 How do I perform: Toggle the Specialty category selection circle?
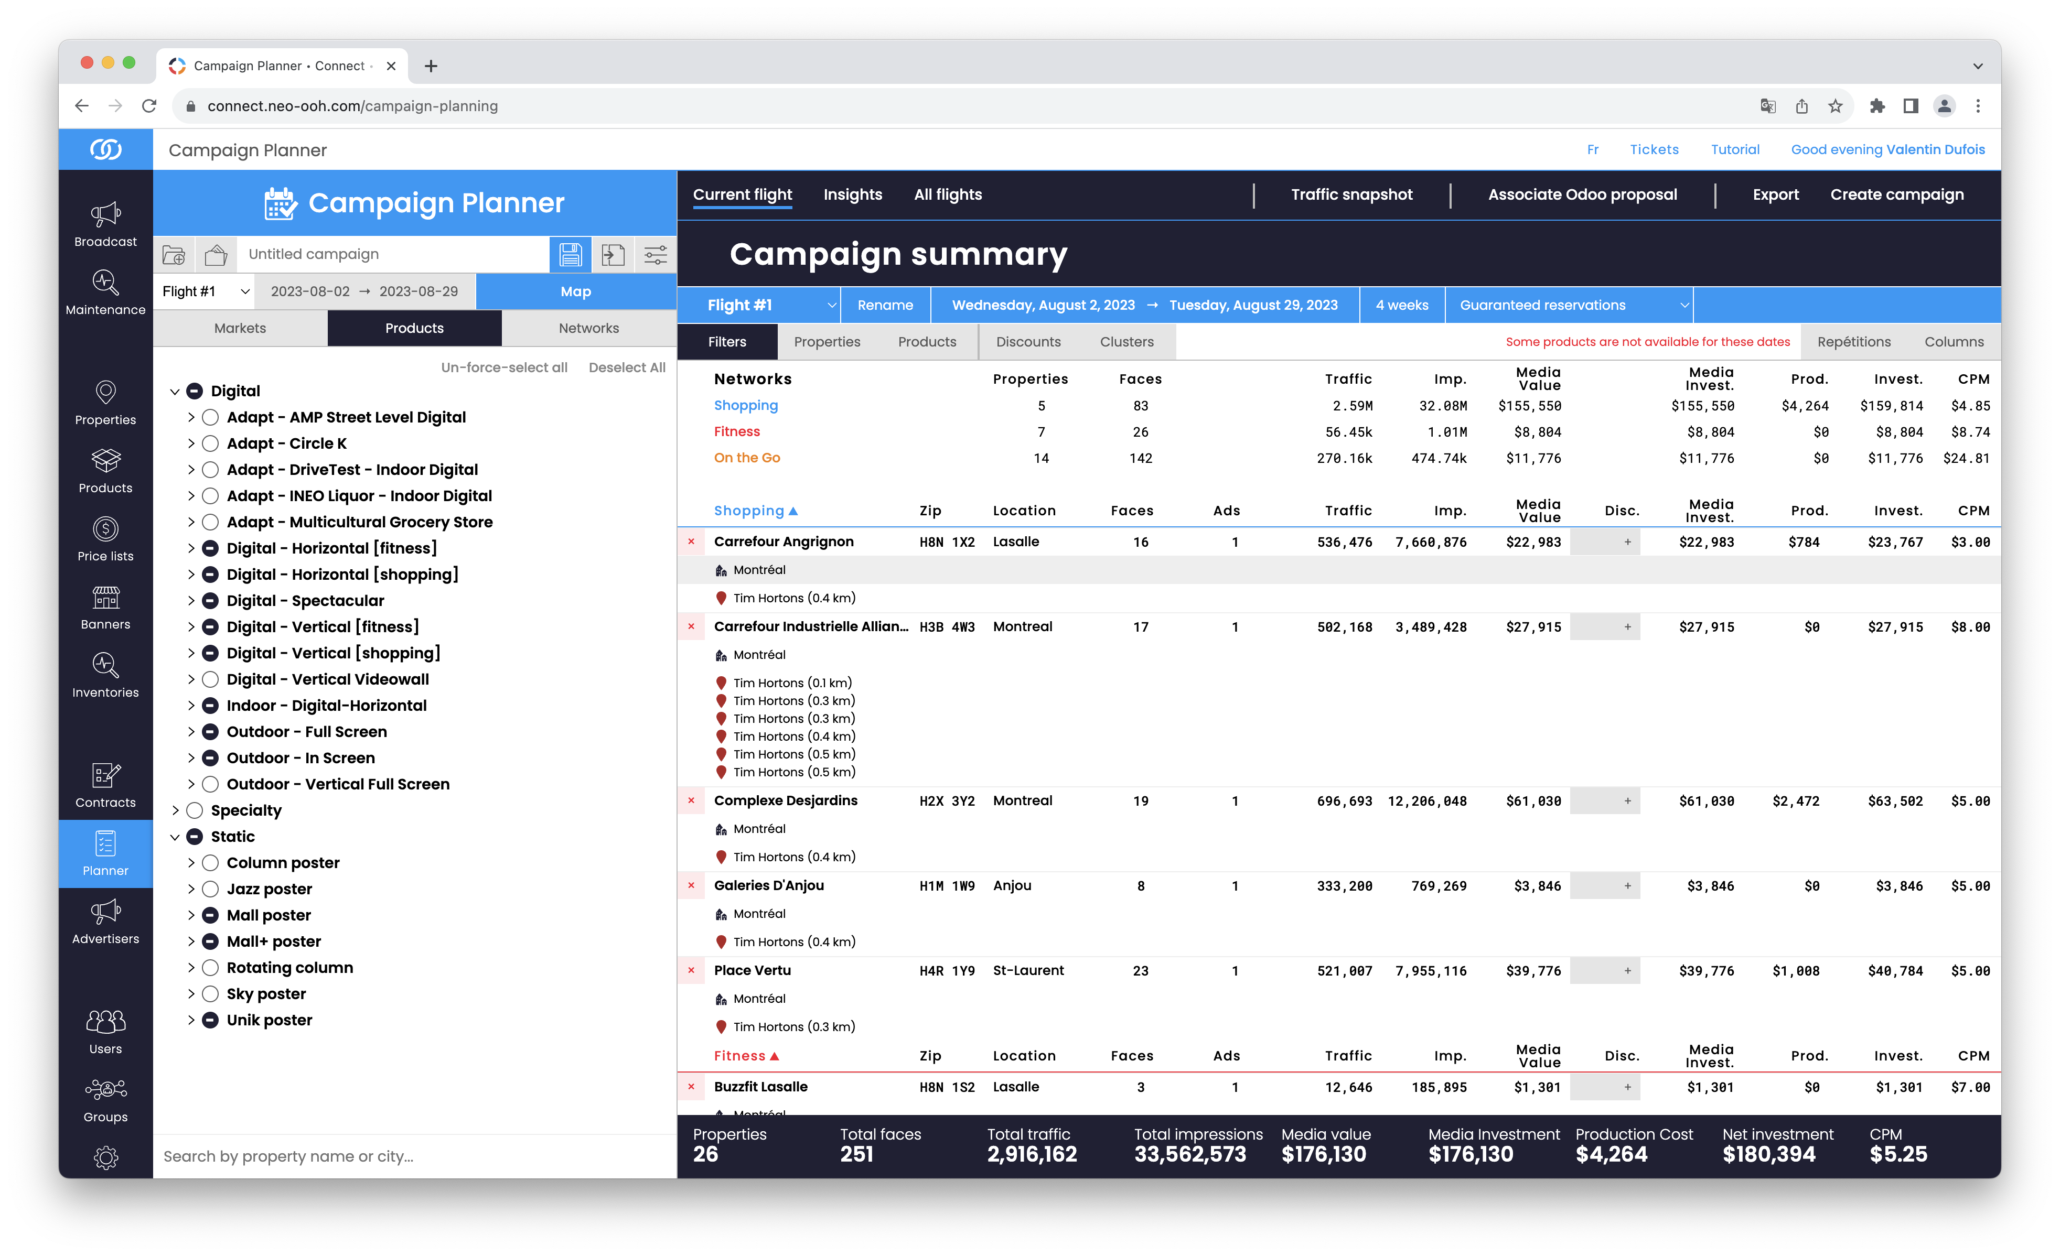[x=195, y=810]
